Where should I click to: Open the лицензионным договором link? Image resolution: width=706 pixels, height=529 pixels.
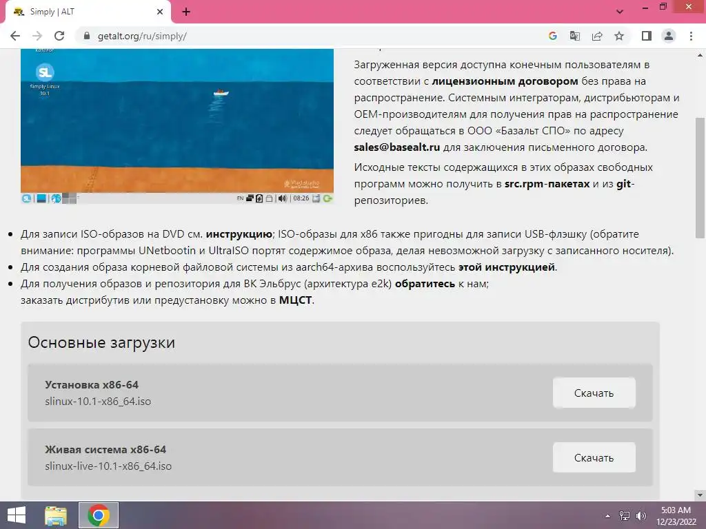(505, 81)
